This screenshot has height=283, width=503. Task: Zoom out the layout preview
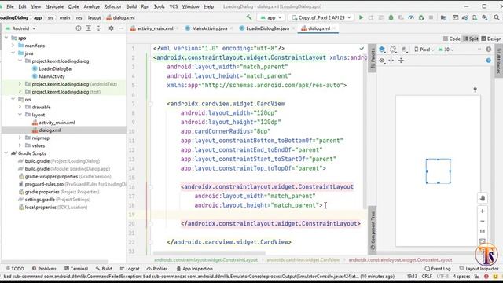[482, 221]
